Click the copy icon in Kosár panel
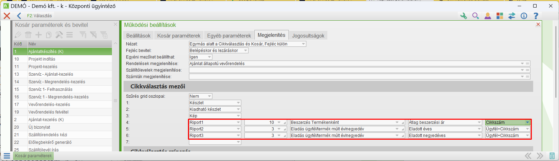Image resolution: width=559 pixels, height=161 pixels. 49,35
